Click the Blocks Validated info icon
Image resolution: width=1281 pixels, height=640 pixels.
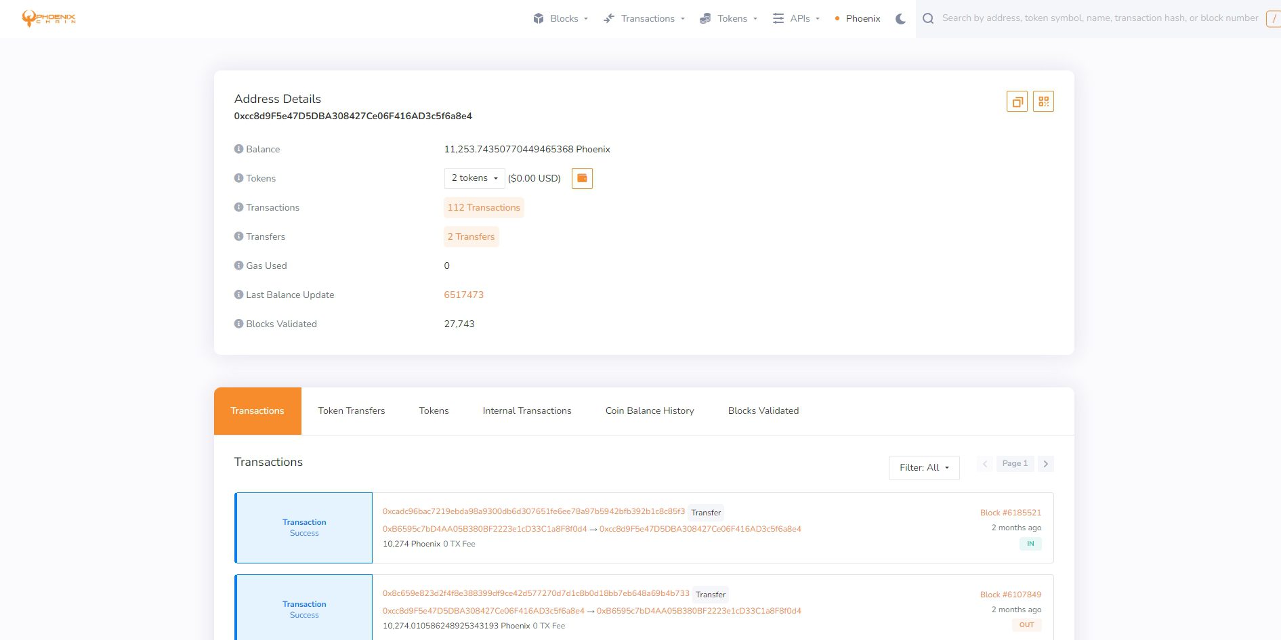(238, 324)
